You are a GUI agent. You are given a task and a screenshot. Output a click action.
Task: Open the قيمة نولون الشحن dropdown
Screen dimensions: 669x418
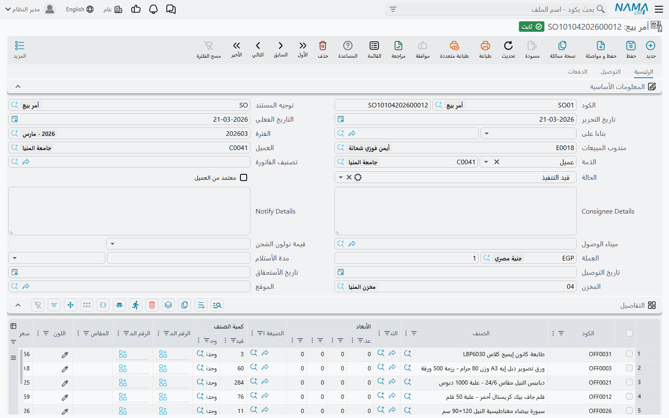(112, 244)
